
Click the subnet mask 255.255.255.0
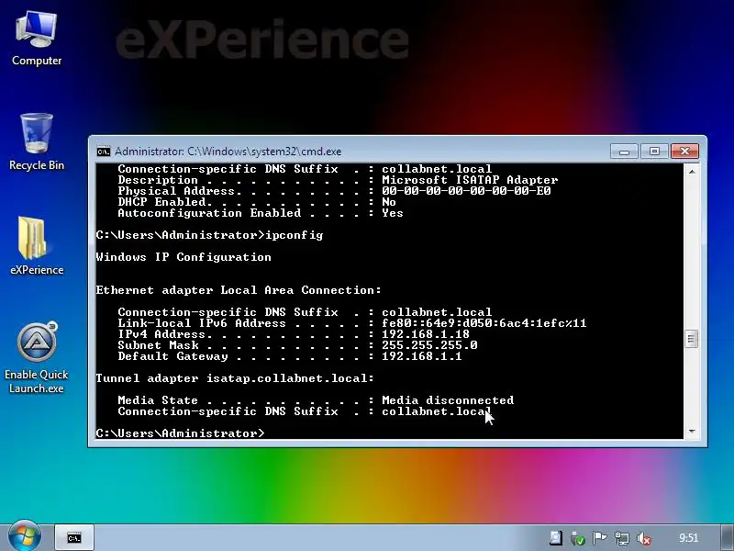(x=429, y=345)
